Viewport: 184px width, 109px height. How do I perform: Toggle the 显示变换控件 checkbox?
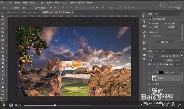tap(34, 8)
